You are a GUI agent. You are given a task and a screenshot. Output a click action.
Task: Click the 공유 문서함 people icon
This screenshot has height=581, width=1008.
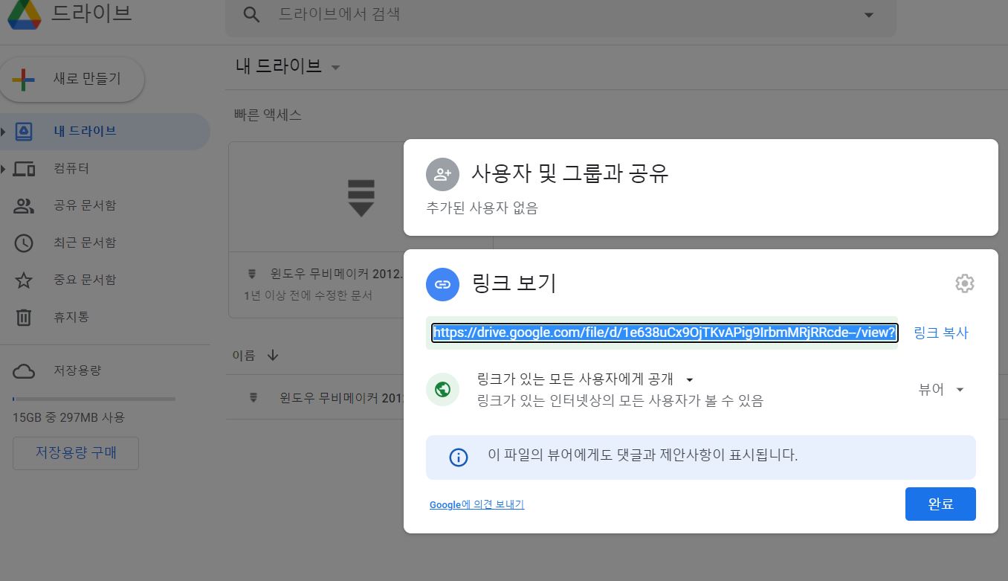[24, 206]
